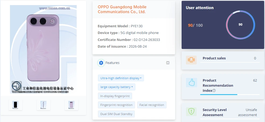Click the Unsafe assessment value
This screenshot has height=122, width=265.
coord(248,112)
